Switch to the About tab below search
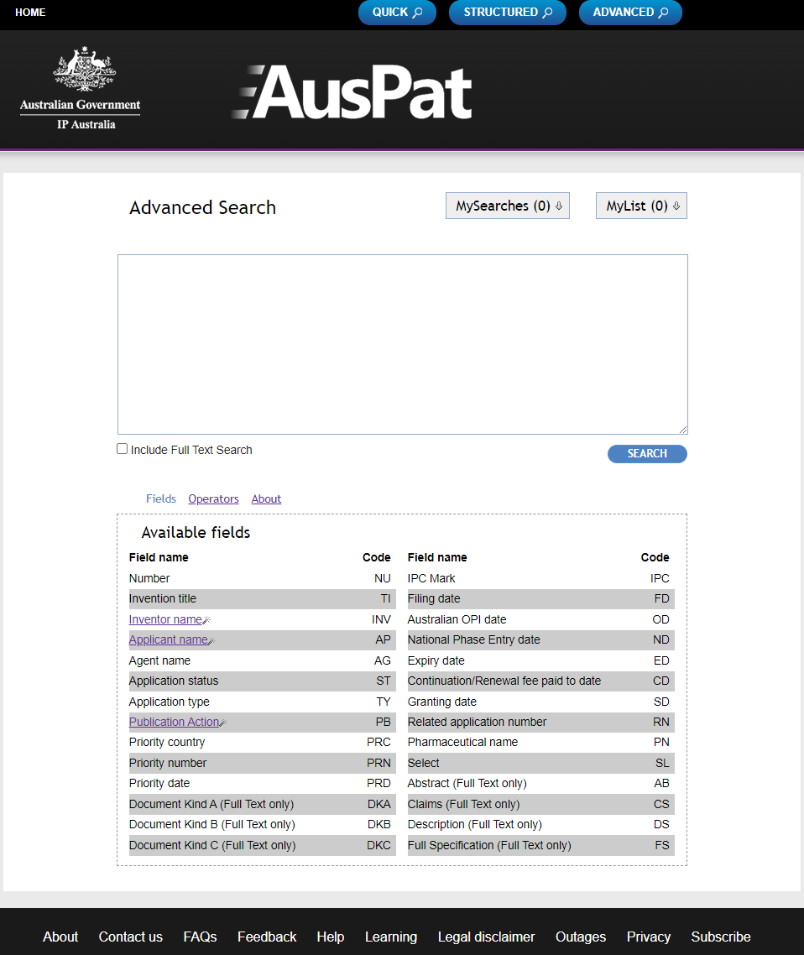 click(266, 498)
